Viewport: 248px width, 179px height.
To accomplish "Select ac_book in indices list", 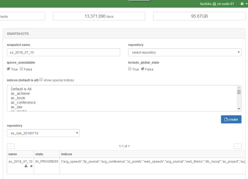I will point(18,98).
